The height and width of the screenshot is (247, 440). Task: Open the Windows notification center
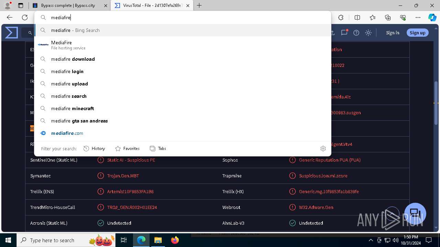point(429,240)
